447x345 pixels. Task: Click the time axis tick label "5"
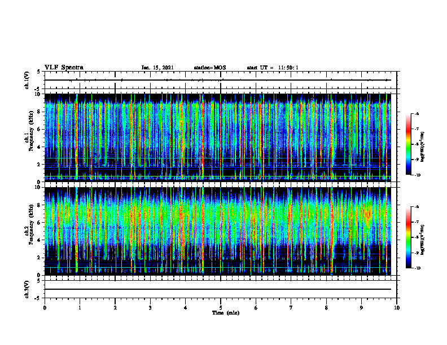(x=221, y=308)
